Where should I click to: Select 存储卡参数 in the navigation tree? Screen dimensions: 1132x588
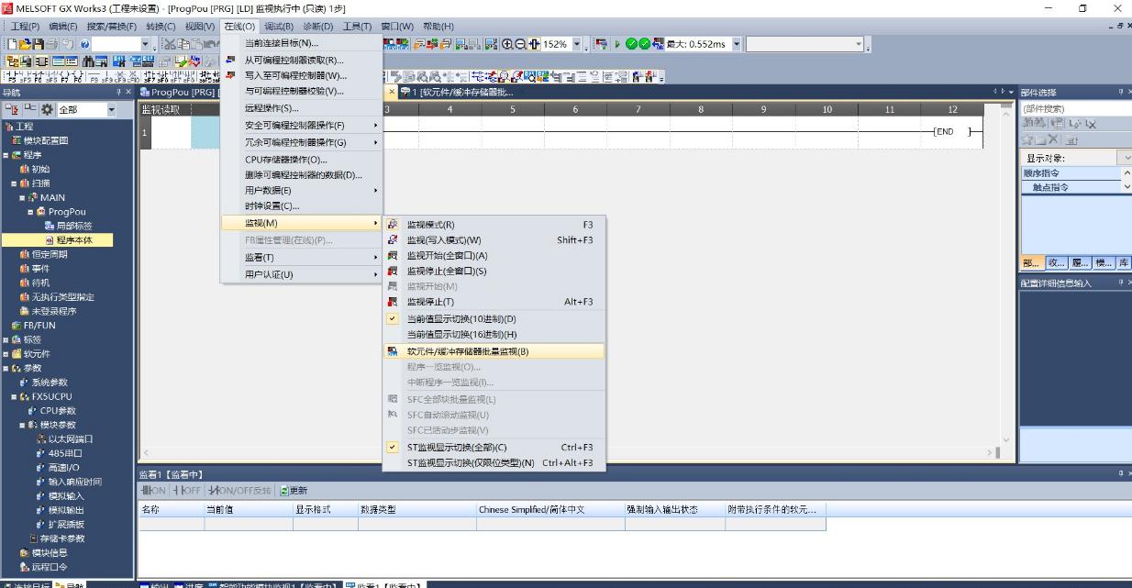pyautogui.click(x=61, y=538)
